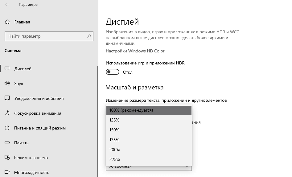This screenshot has height=177, width=292.
Task: Click the Память storage icon
Action: 7,143
